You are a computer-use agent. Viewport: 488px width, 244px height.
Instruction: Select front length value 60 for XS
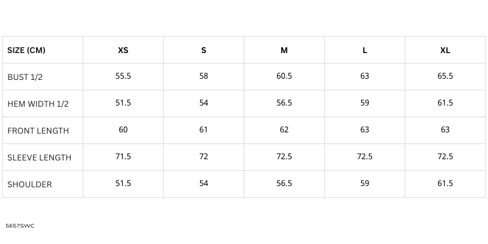(123, 129)
